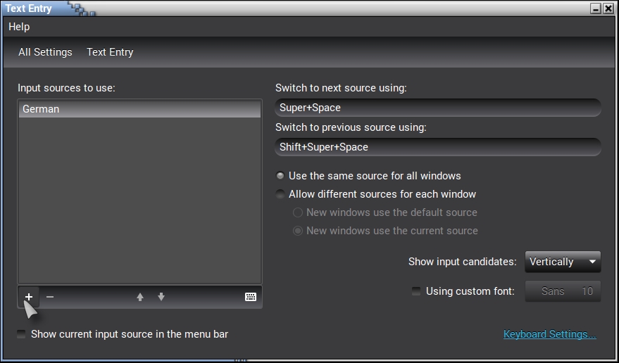Open the Help menu

tap(19, 27)
